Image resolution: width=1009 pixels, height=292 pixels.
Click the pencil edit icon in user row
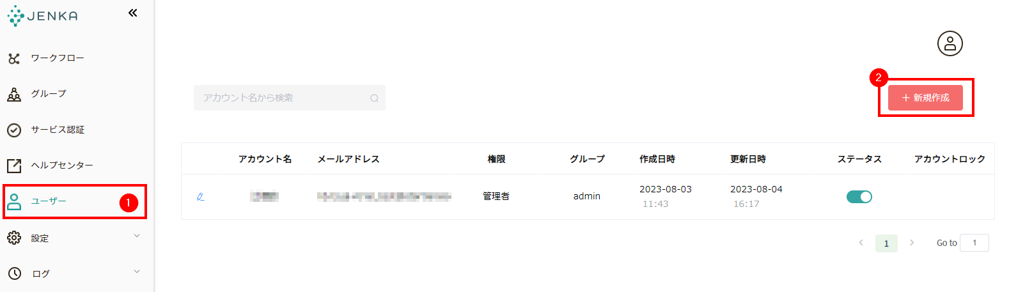coord(200,197)
